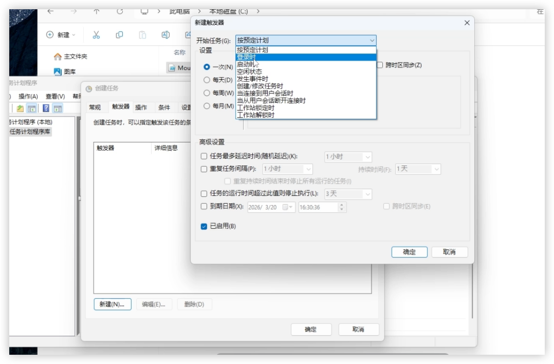Screen dimensions: 554x364
Task: Toggle the action pane icon in Task Scheduler
Action: pyautogui.click(x=58, y=108)
